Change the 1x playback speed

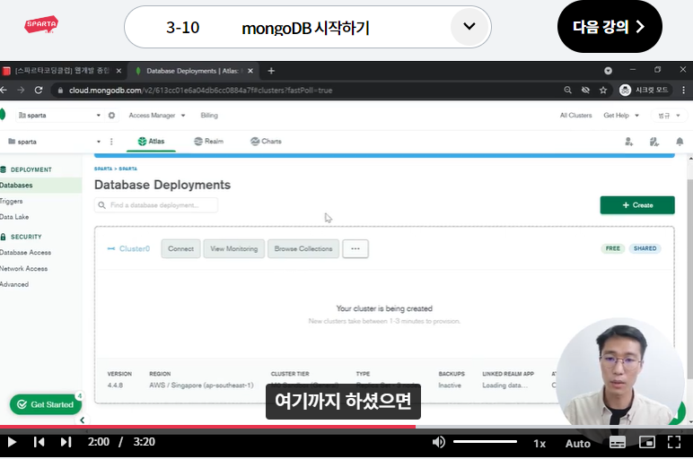[x=539, y=443]
